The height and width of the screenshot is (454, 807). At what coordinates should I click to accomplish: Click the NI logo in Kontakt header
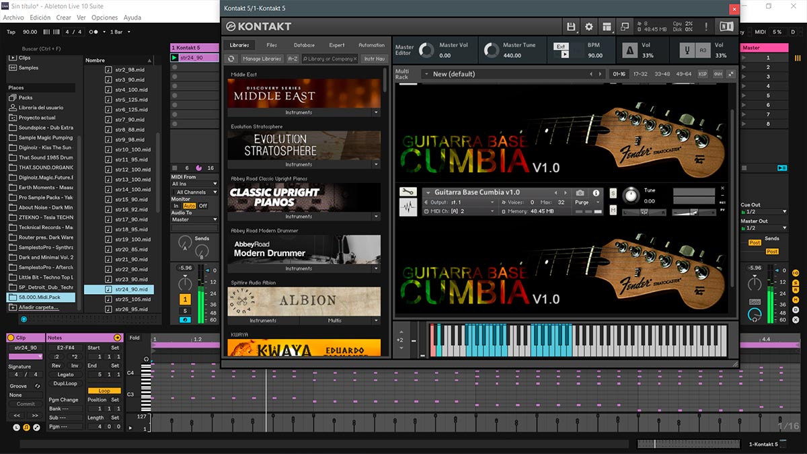726,26
